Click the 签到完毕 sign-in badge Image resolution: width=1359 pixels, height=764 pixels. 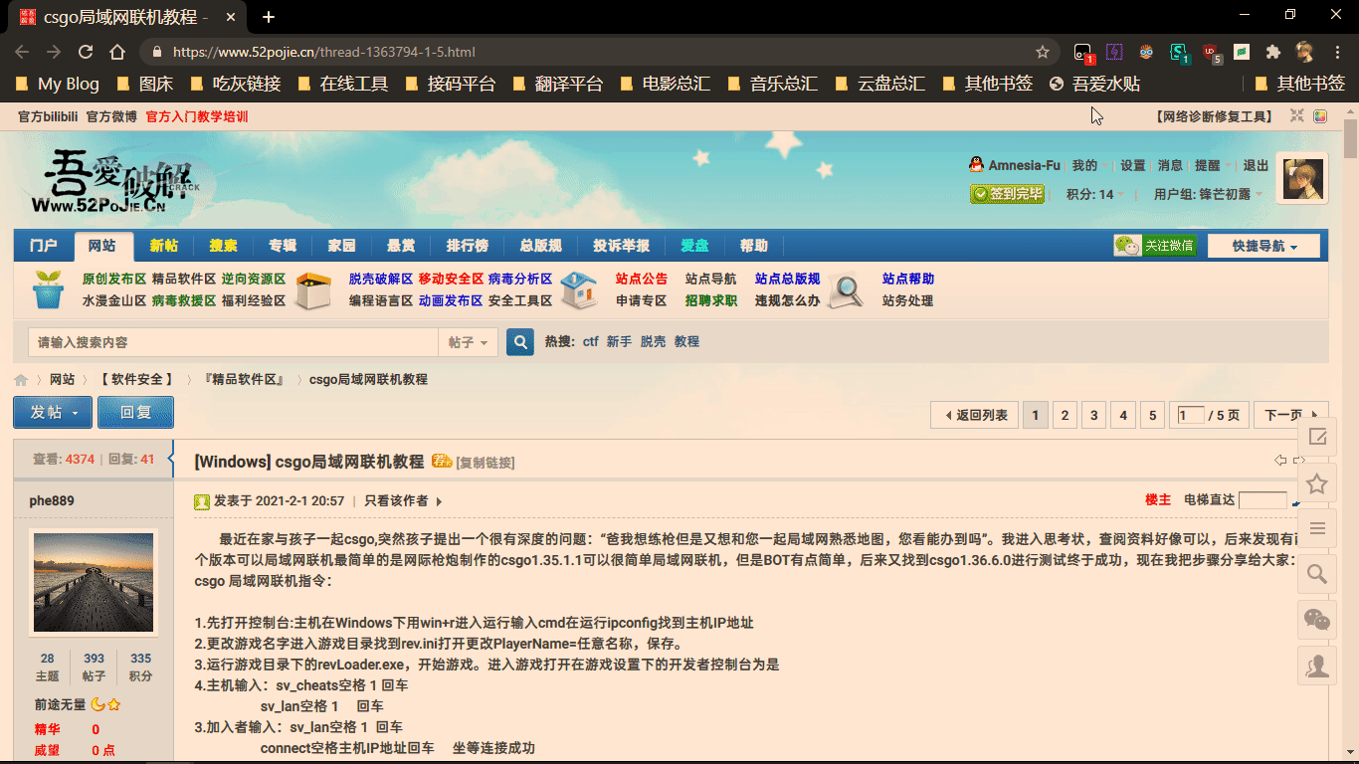tap(1008, 194)
